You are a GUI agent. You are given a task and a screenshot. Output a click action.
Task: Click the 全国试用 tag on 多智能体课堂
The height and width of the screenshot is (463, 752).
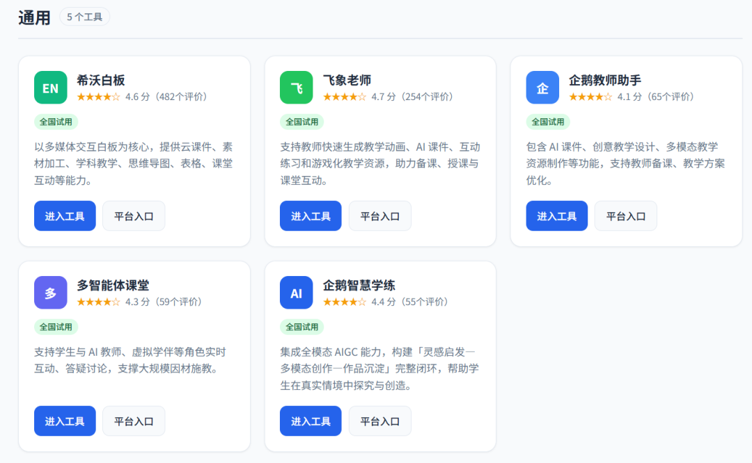click(x=56, y=327)
